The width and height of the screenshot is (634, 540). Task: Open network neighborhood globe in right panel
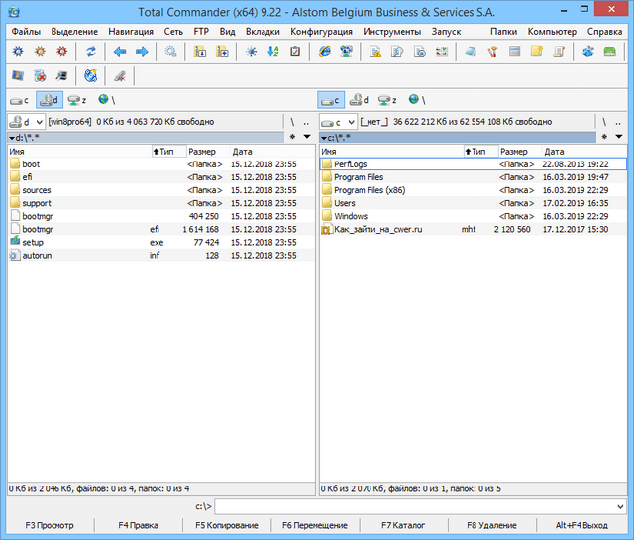coord(417,100)
